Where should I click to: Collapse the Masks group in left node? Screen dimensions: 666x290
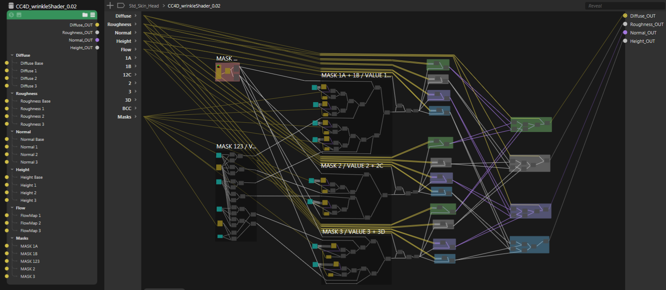coord(12,238)
